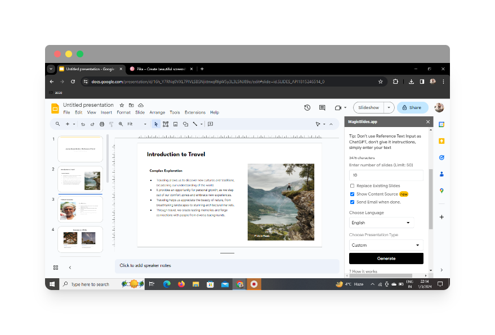View cloud document status
The height and width of the screenshot is (335, 495).
[141, 105]
